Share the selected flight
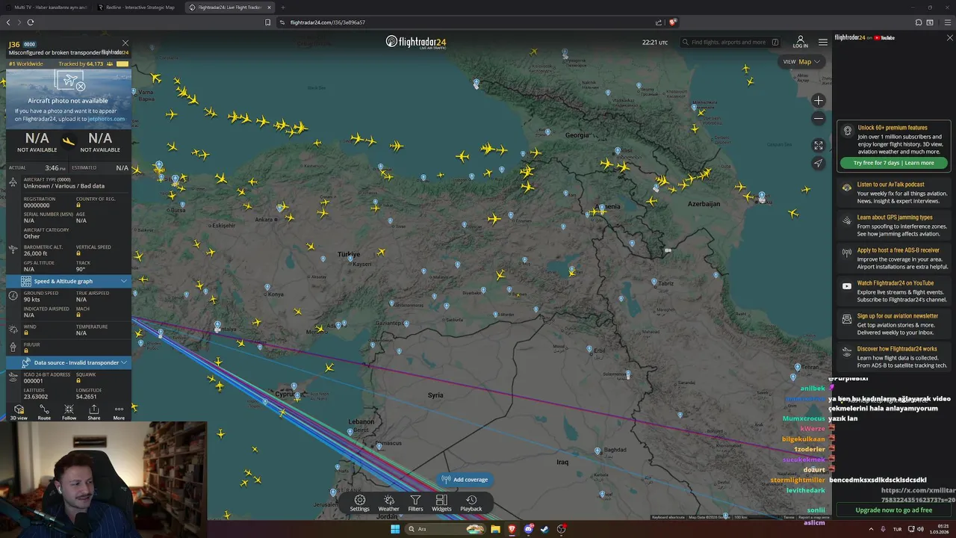Screen dimensions: 956x538 93,412
